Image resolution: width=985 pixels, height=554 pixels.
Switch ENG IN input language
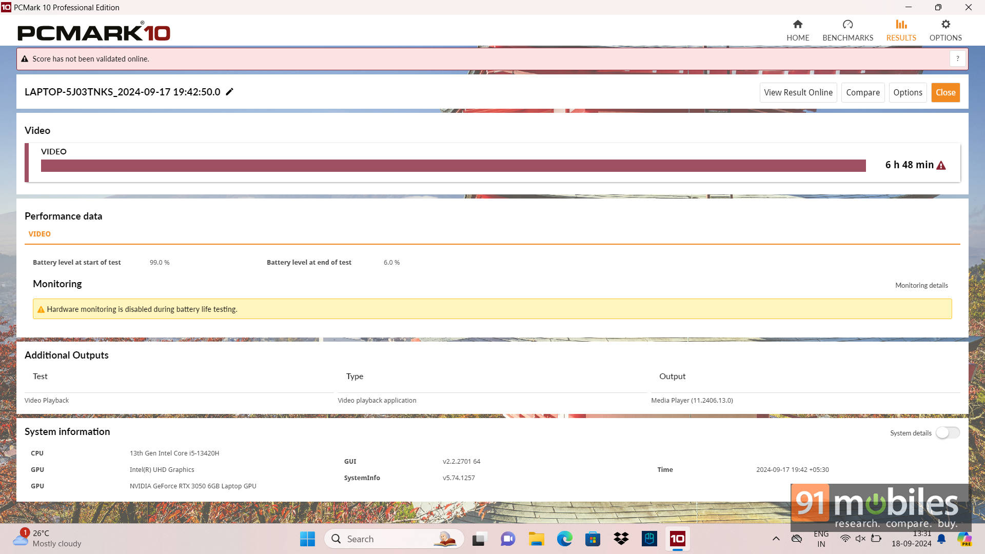click(x=821, y=539)
